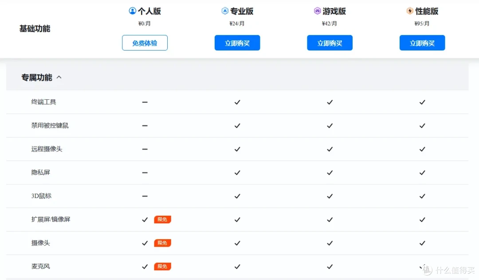479x280 pixels.
Task: Click the 游戏版 gamepad icon
Action: tap(318, 11)
